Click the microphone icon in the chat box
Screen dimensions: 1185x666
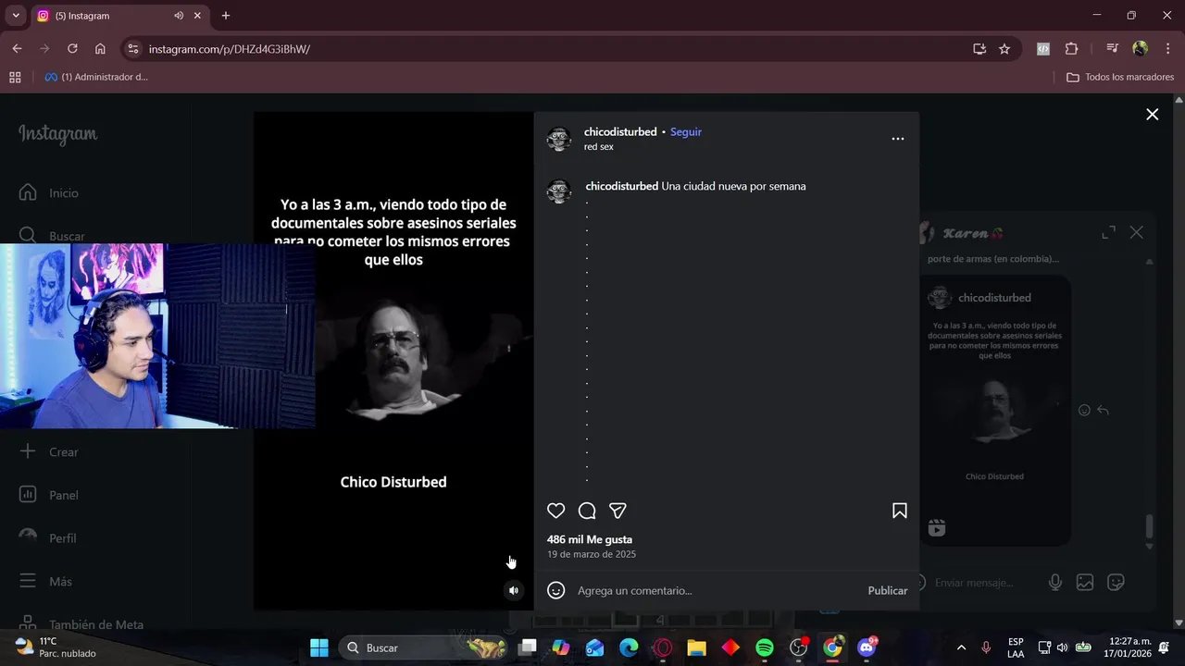click(1054, 583)
